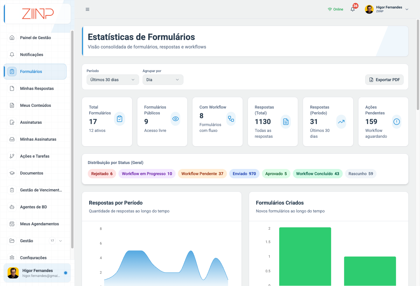Image resolution: width=420 pixels, height=286 pixels.
Task: Click the Assinaturas pen icon
Action: [x=12, y=122]
